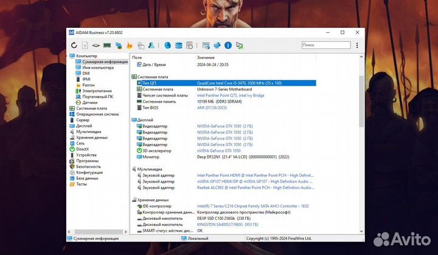The image size is (438, 255).
Task: Click the vertical scrollbar up arrow
Action: 361,57
